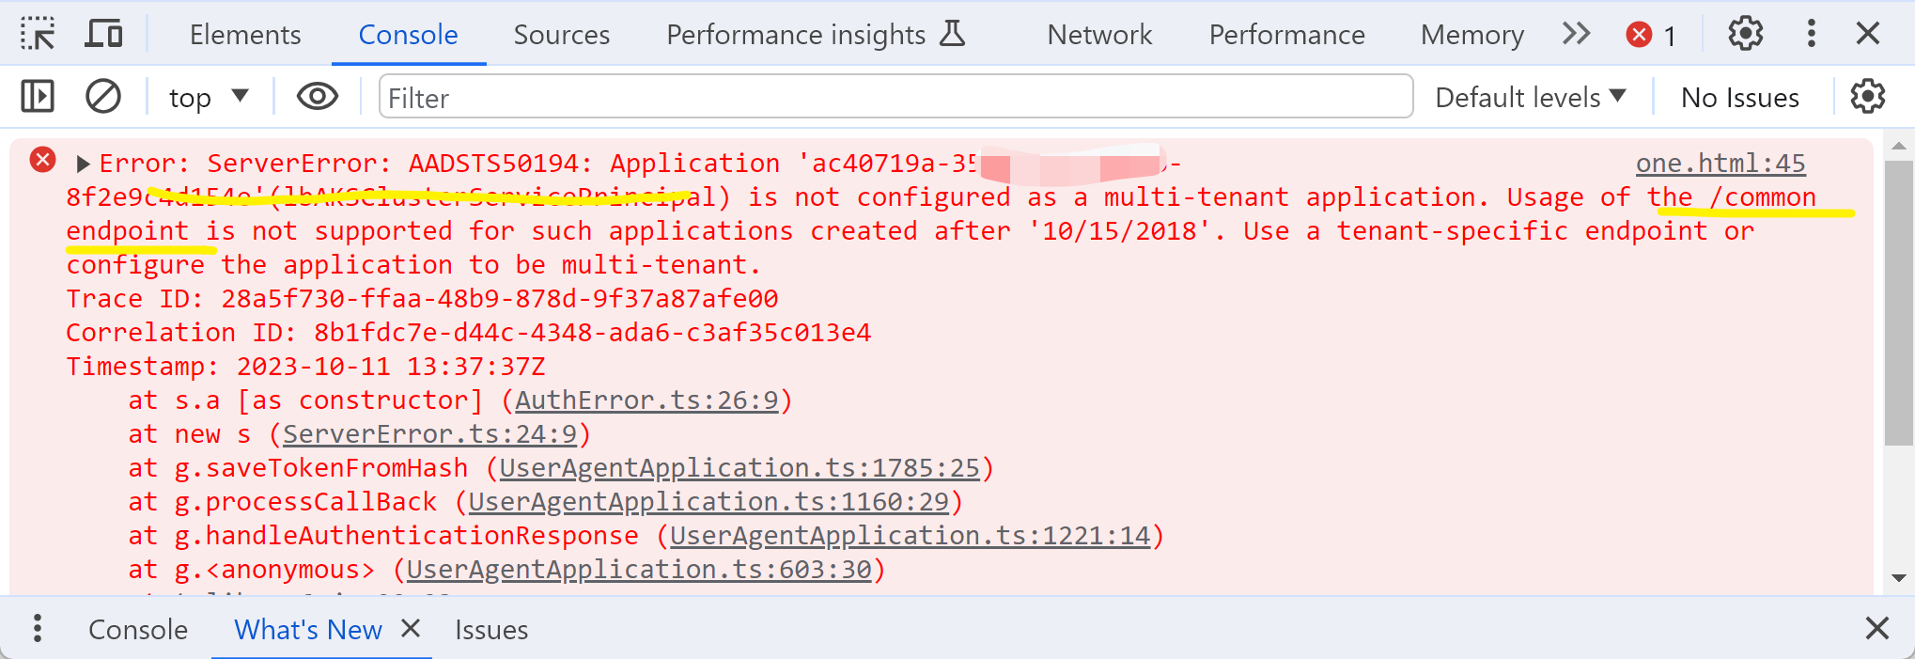Focus the console Filter input field
Image resolution: width=1915 pixels, height=659 pixels.
click(895, 97)
